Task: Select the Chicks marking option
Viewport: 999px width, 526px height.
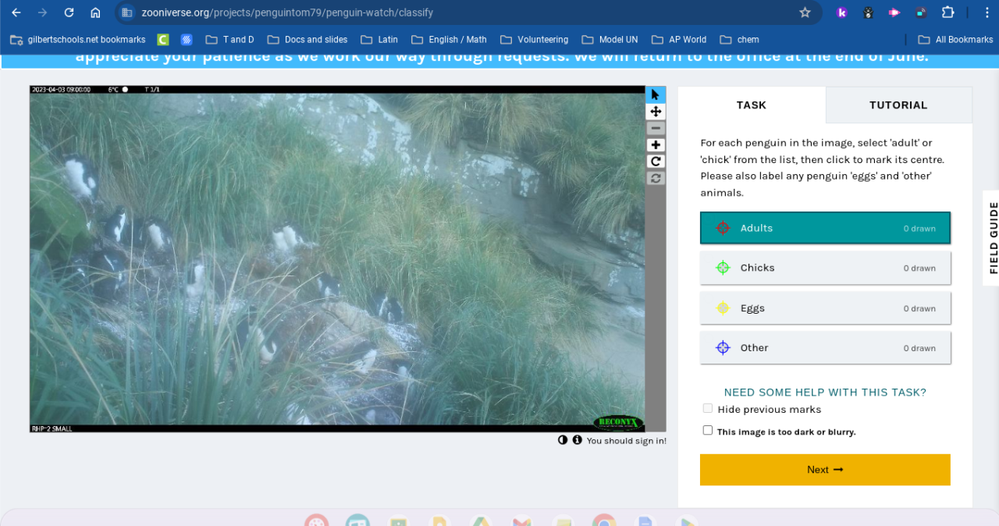Action: 825,268
